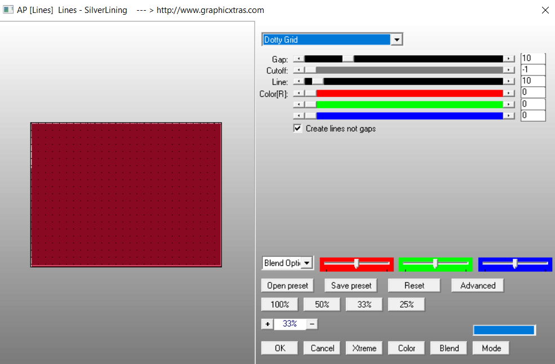Screen dimensions: 555x364
Task: Focus the Color[R] red value field
Action: pos(533,92)
